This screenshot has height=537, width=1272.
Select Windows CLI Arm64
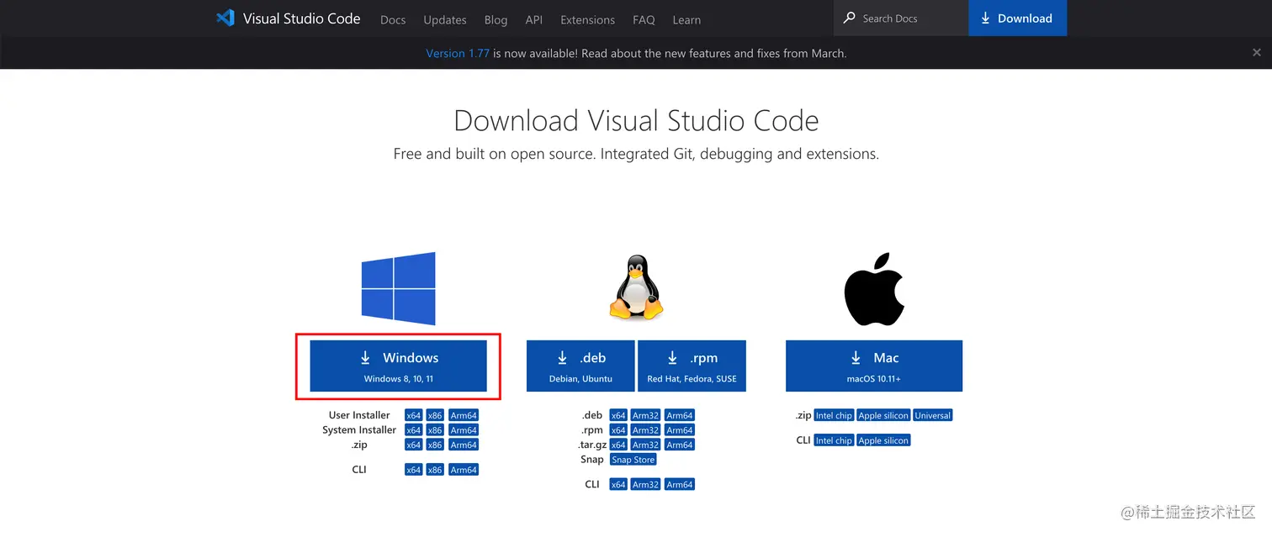coord(464,470)
